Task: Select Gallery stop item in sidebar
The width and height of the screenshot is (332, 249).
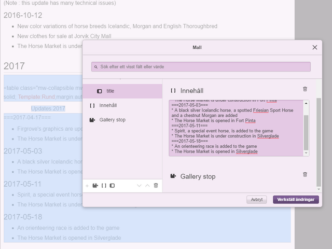Action: click(x=122, y=120)
